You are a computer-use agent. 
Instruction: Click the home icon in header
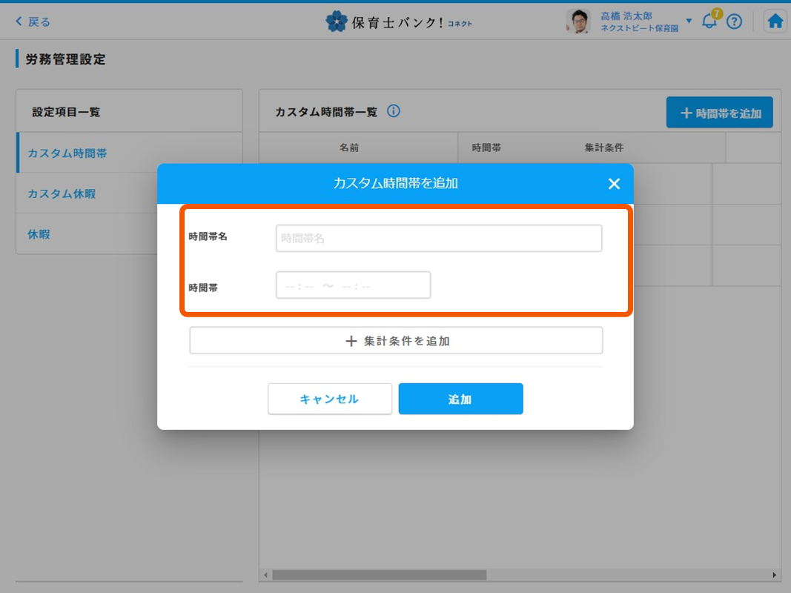pos(775,21)
